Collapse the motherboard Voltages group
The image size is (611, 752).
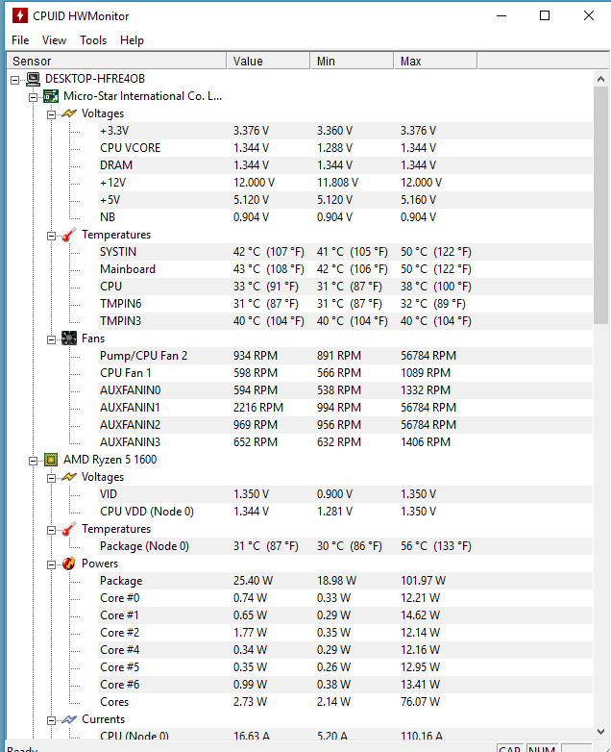(x=51, y=114)
